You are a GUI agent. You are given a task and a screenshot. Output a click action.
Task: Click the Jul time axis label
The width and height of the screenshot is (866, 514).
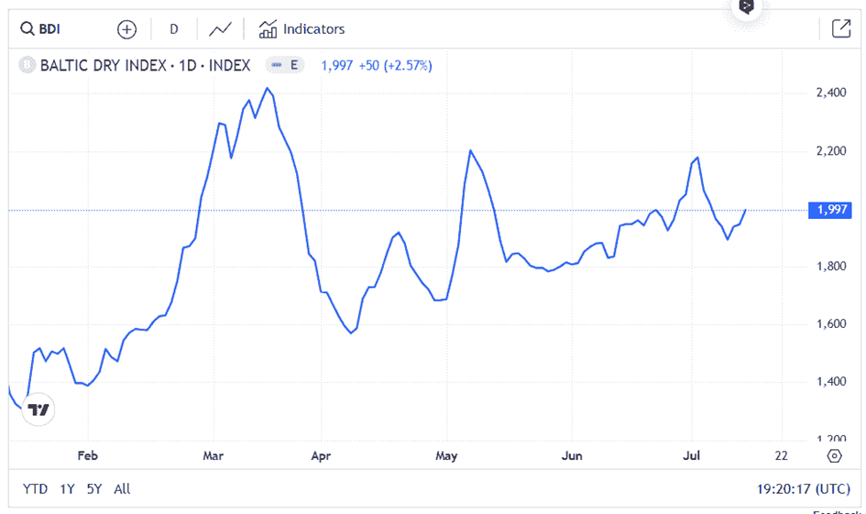[692, 456]
